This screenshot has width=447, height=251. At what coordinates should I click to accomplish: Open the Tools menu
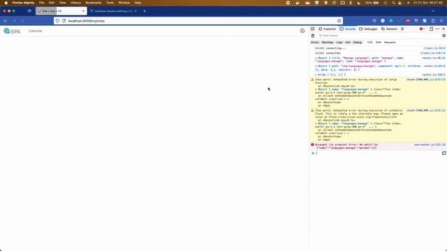pyautogui.click(x=110, y=3)
